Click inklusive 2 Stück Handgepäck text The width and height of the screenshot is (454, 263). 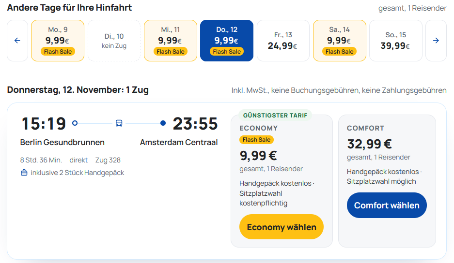78,173
